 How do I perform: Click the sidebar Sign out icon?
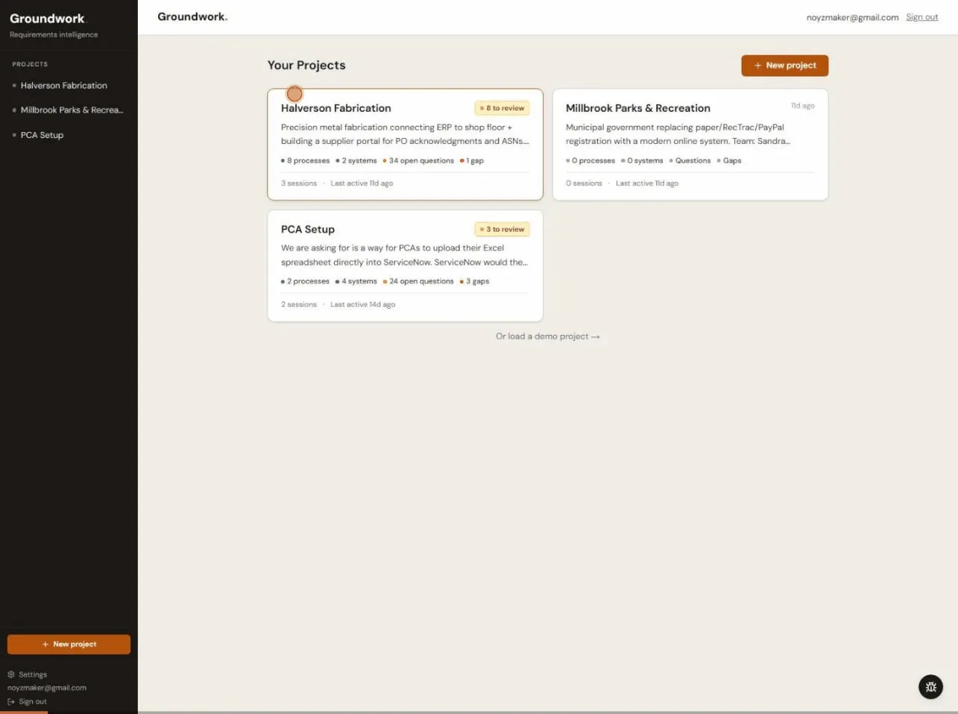click(11, 701)
